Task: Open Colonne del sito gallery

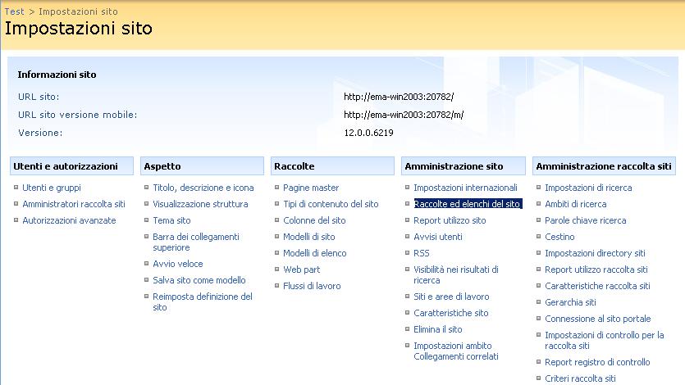Action: (x=314, y=220)
